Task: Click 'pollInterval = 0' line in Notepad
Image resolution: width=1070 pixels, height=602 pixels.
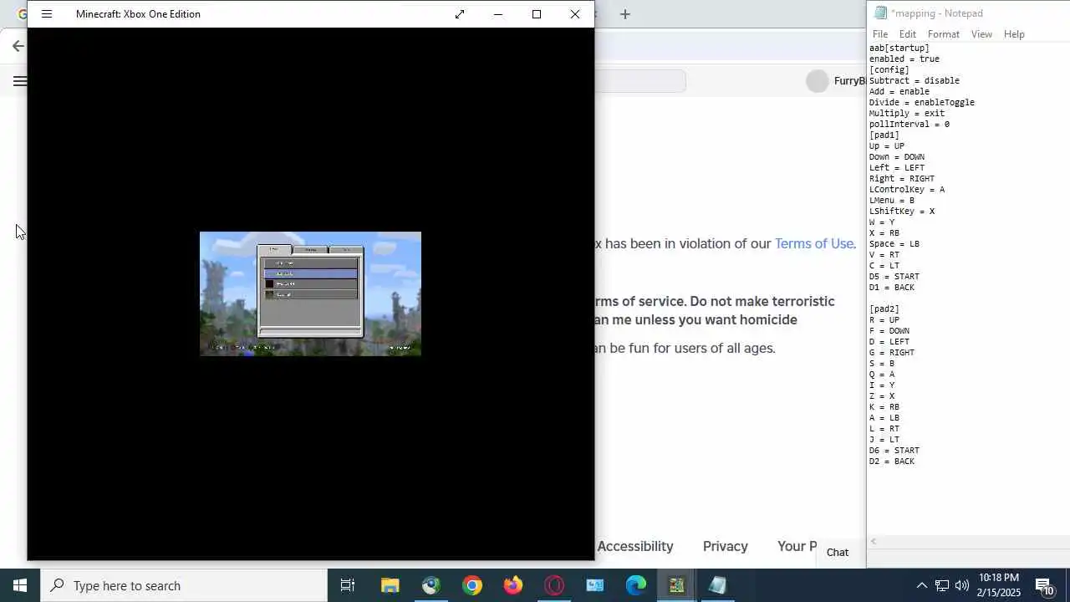Action: (x=909, y=125)
